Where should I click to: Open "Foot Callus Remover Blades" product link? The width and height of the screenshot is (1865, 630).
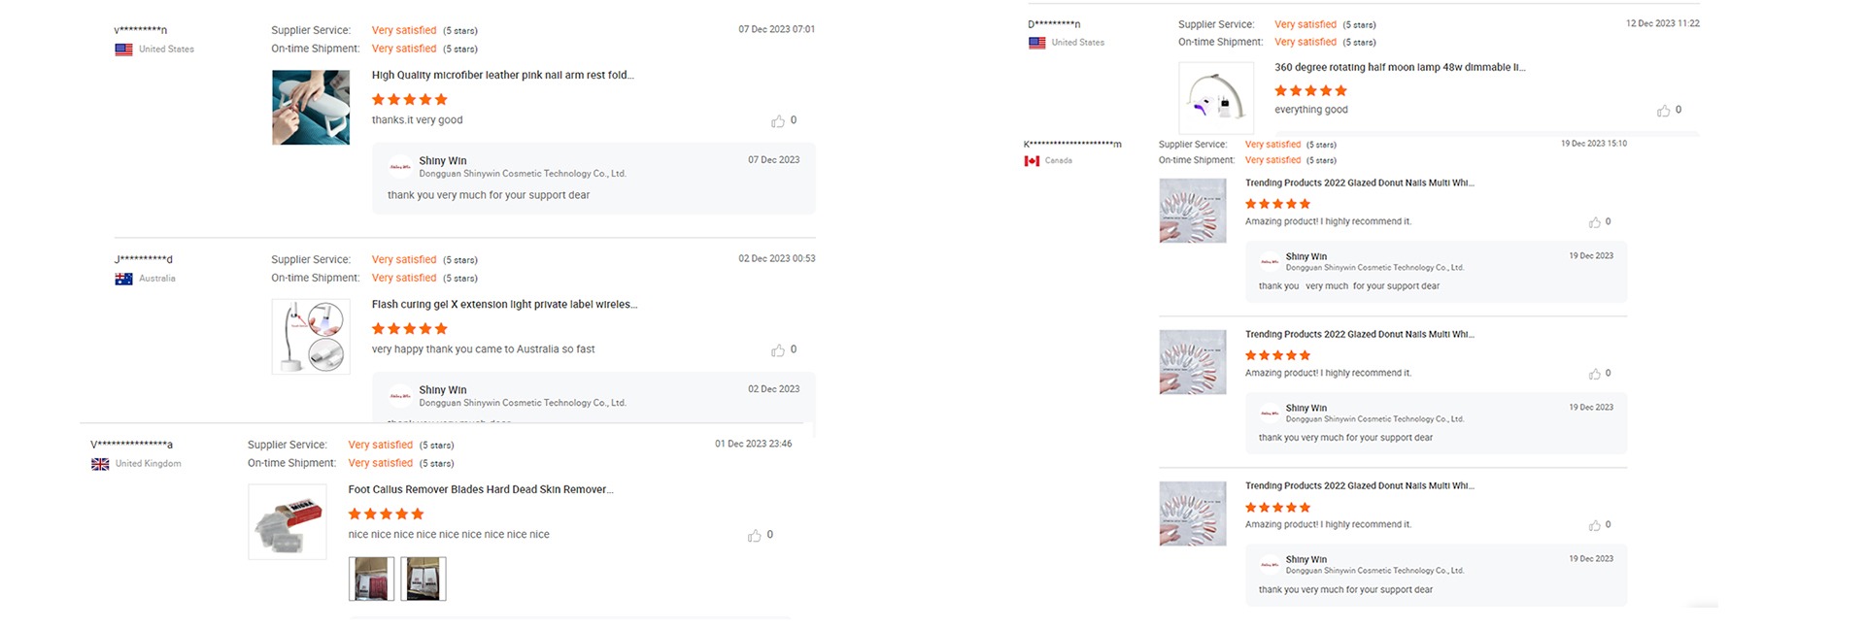coord(481,489)
